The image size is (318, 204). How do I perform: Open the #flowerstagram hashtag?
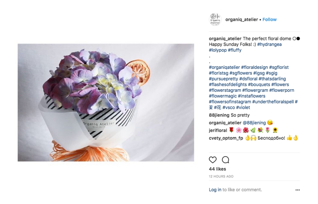tap(225, 90)
